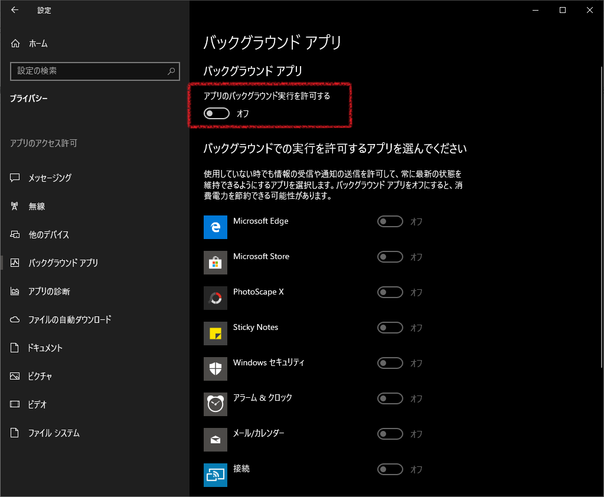Click the ピクチャ image icon
604x497 pixels.
[x=15, y=376]
